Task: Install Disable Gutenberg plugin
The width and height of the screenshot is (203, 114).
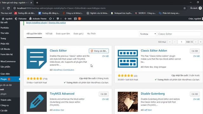Action: click(195, 94)
